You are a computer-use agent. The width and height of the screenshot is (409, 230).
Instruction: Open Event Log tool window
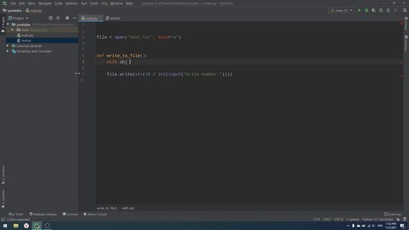coord(392,214)
